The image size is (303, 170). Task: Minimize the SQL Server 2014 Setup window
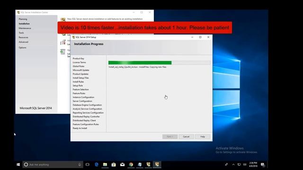[192, 37]
